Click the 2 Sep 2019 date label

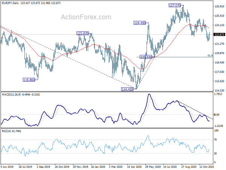click(44, 167)
